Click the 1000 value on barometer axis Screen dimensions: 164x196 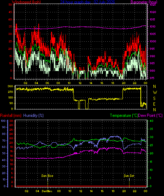point(153,41)
